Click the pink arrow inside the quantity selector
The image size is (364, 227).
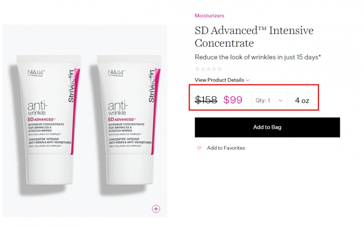pos(281,100)
